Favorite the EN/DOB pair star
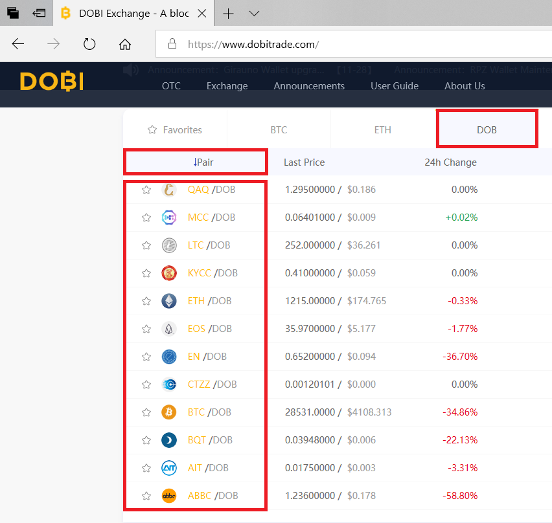Image resolution: width=552 pixels, height=523 pixels. tap(146, 357)
